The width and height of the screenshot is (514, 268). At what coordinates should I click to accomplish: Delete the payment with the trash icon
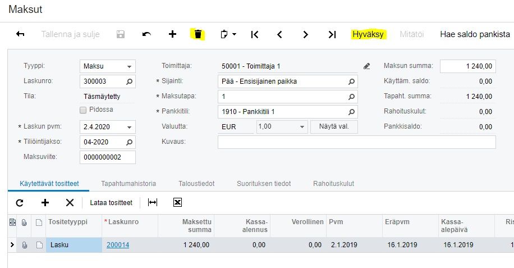point(198,34)
